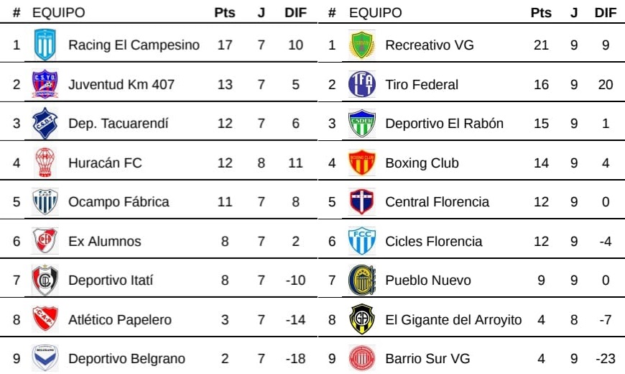Sort right table by DIF header
This screenshot has height=374, width=625.
(x=606, y=13)
